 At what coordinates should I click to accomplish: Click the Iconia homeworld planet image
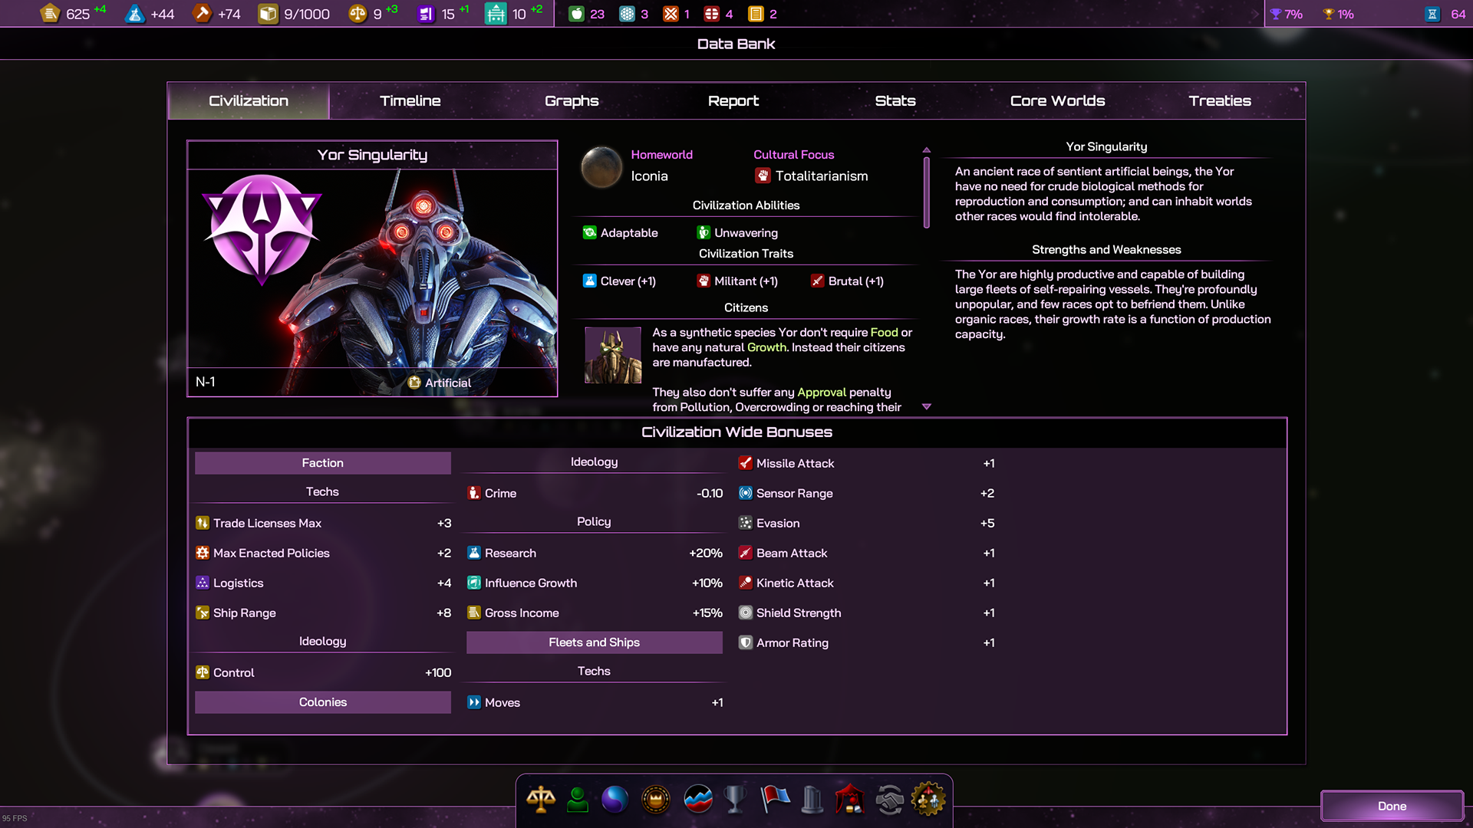601,166
